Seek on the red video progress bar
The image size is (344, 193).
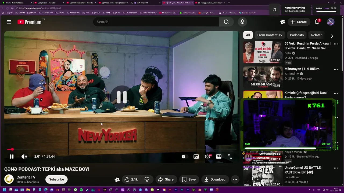121,149
